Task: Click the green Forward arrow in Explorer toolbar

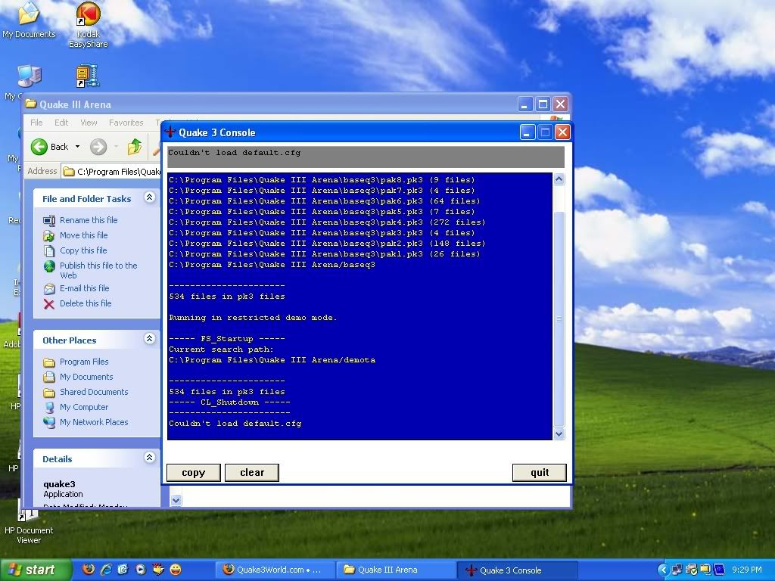Action: 98,147
